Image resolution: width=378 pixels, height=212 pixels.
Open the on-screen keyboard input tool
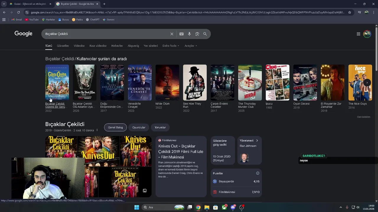[x=182, y=34]
